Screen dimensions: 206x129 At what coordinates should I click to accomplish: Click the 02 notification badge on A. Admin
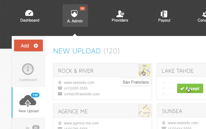tap(82, 8)
